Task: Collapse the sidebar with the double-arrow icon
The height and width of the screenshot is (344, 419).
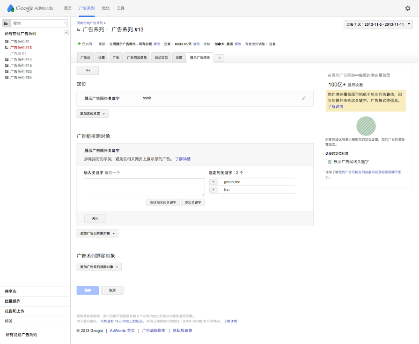Action: click(x=66, y=33)
